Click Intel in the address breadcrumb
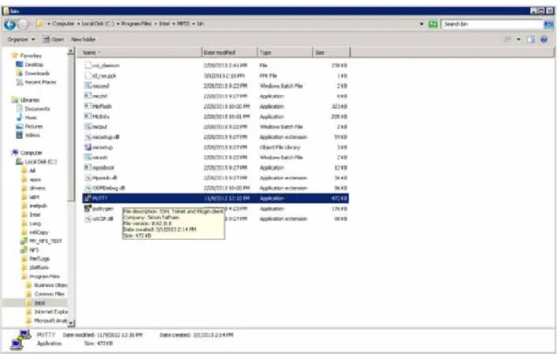 [x=164, y=24]
